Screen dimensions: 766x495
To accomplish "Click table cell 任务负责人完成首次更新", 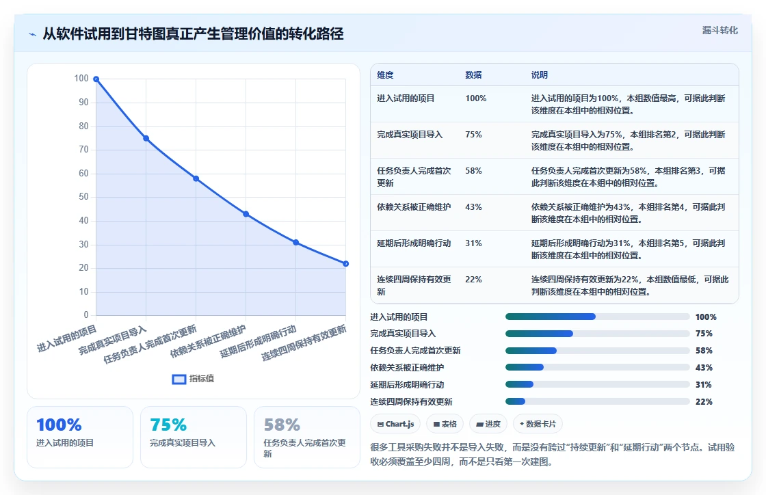I will (x=414, y=176).
